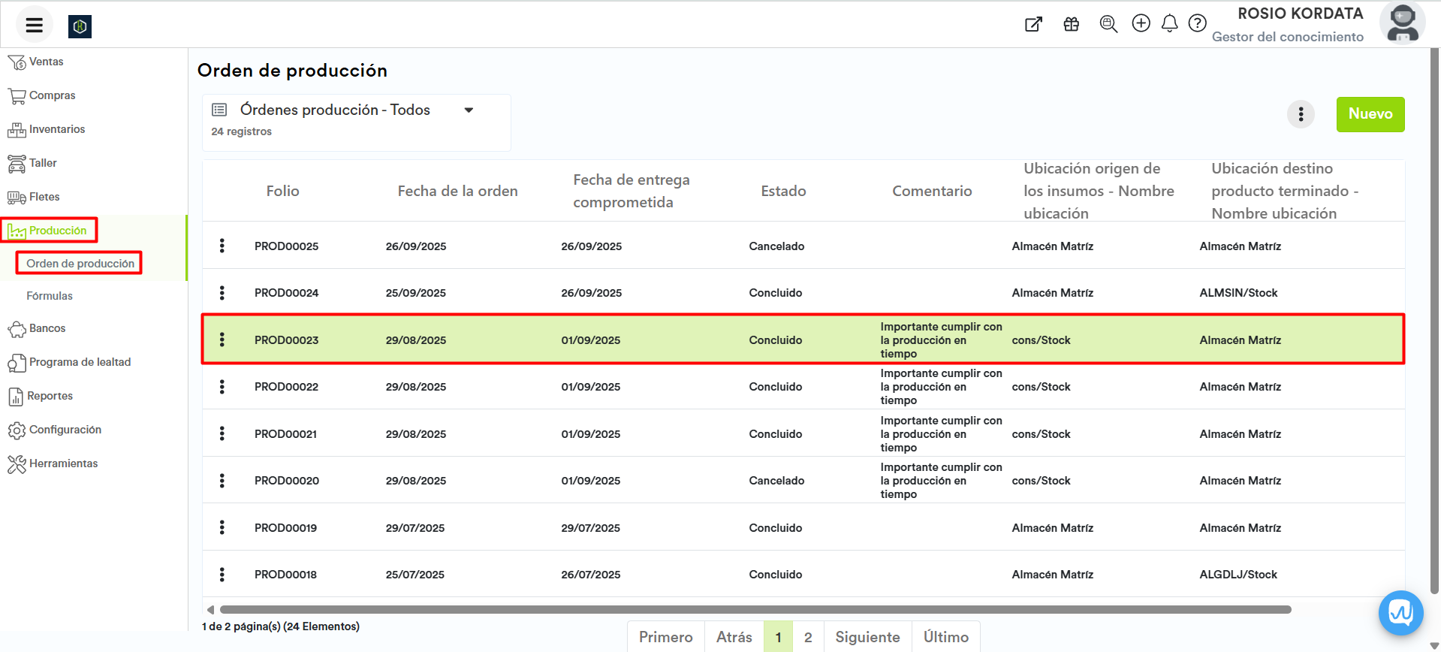The height and width of the screenshot is (652, 1441).
Task: Click the user avatar picture
Action: point(1402,23)
